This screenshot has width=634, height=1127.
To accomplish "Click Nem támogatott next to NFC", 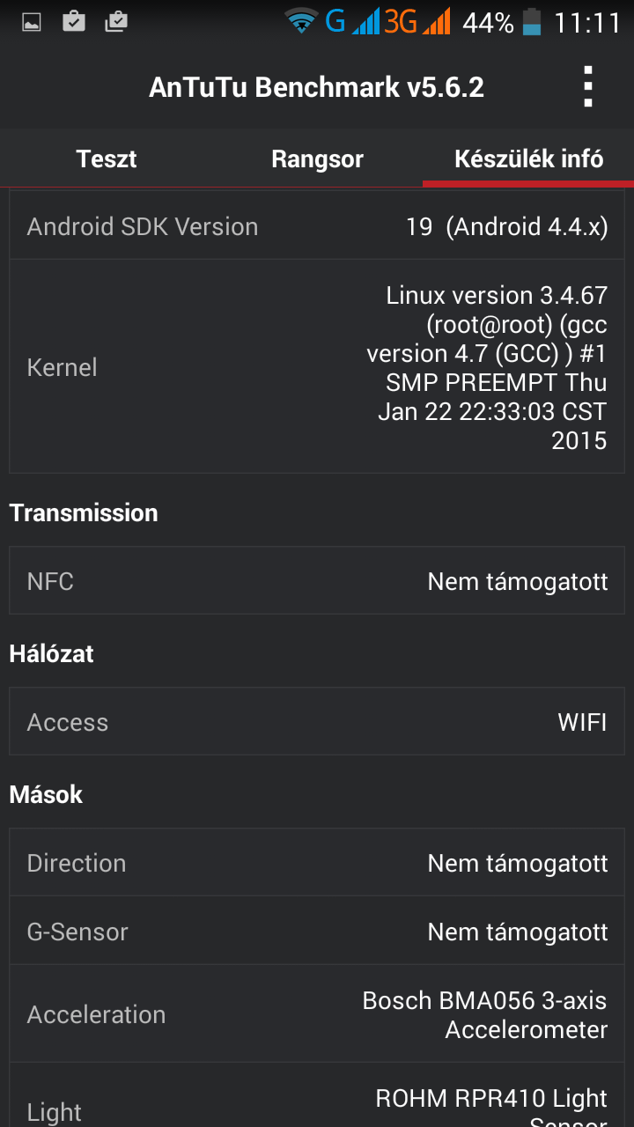I will 517,580.
